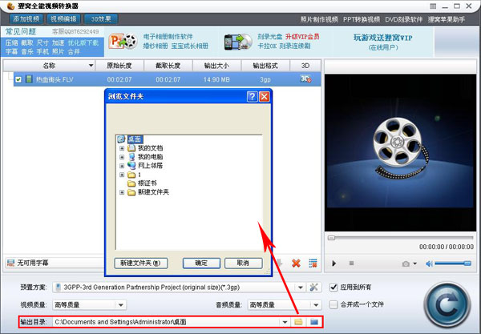481x334 pixels.
Task: Click the 添加视频 button
Action: coord(26,19)
